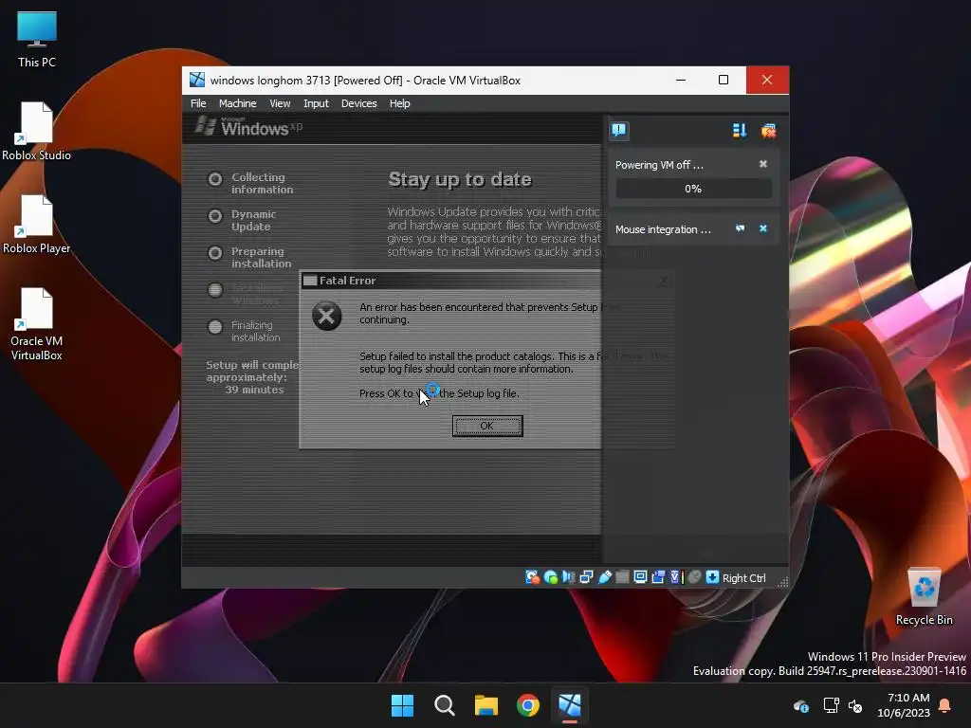Click the OneDrive cloud tray icon

pyautogui.click(x=801, y=705)
